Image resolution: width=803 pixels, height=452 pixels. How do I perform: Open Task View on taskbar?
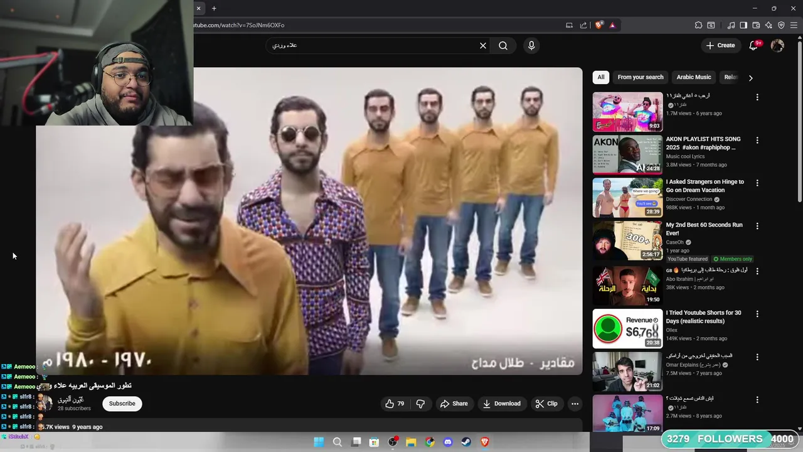(x=356, y=442)
